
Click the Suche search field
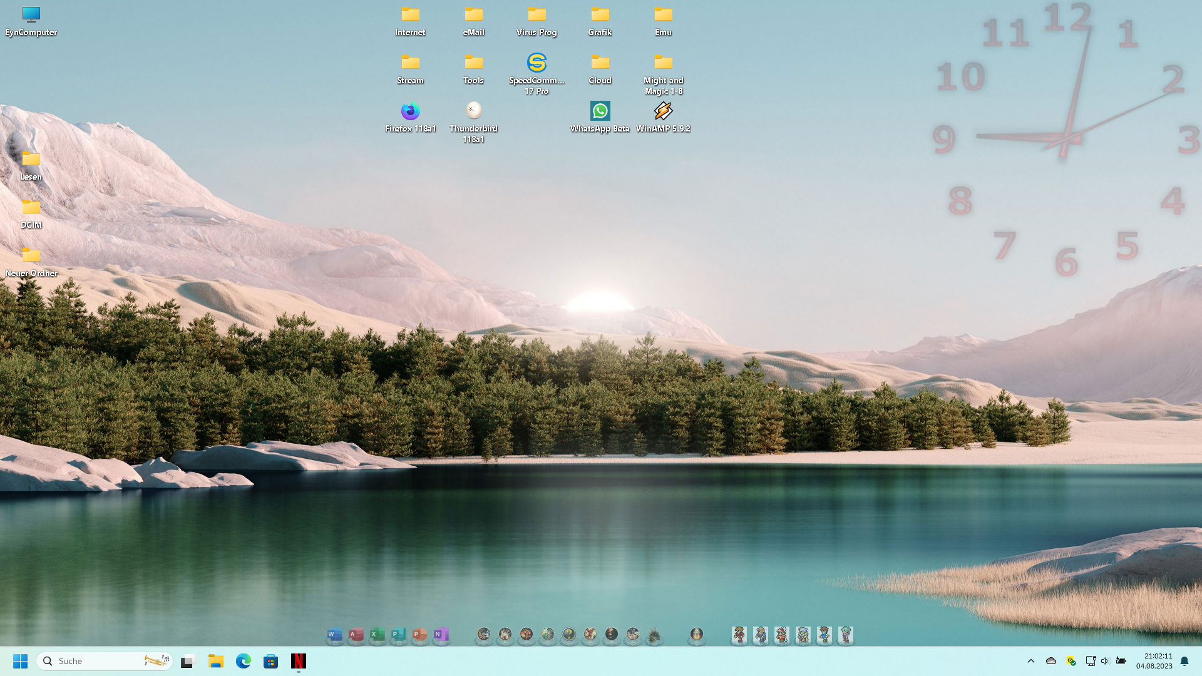(94, 661)
